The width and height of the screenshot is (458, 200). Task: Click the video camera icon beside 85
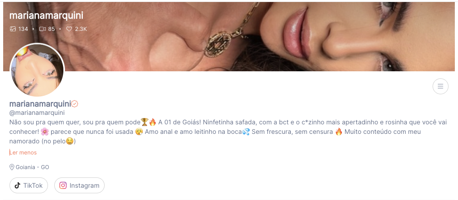pos(43,29)
